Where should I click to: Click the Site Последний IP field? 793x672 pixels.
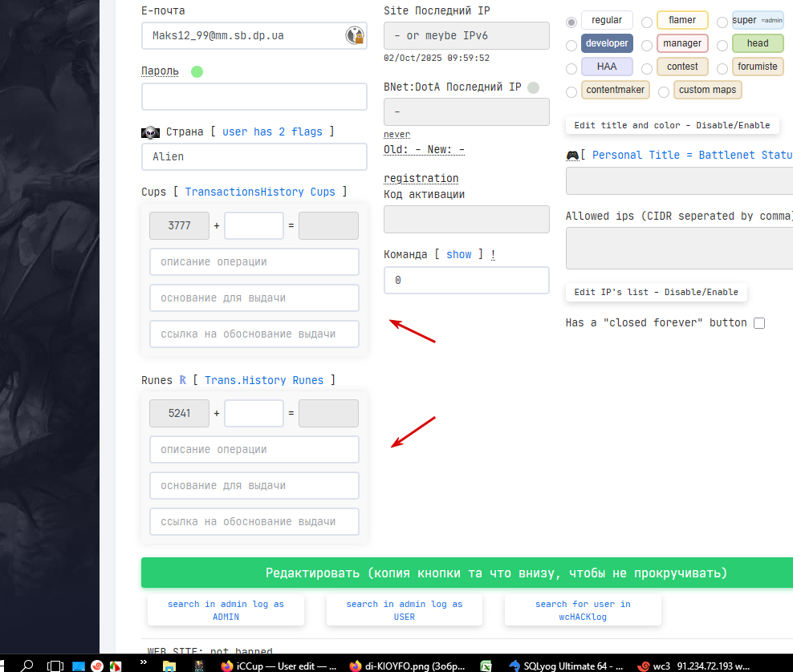coord(466,36)
